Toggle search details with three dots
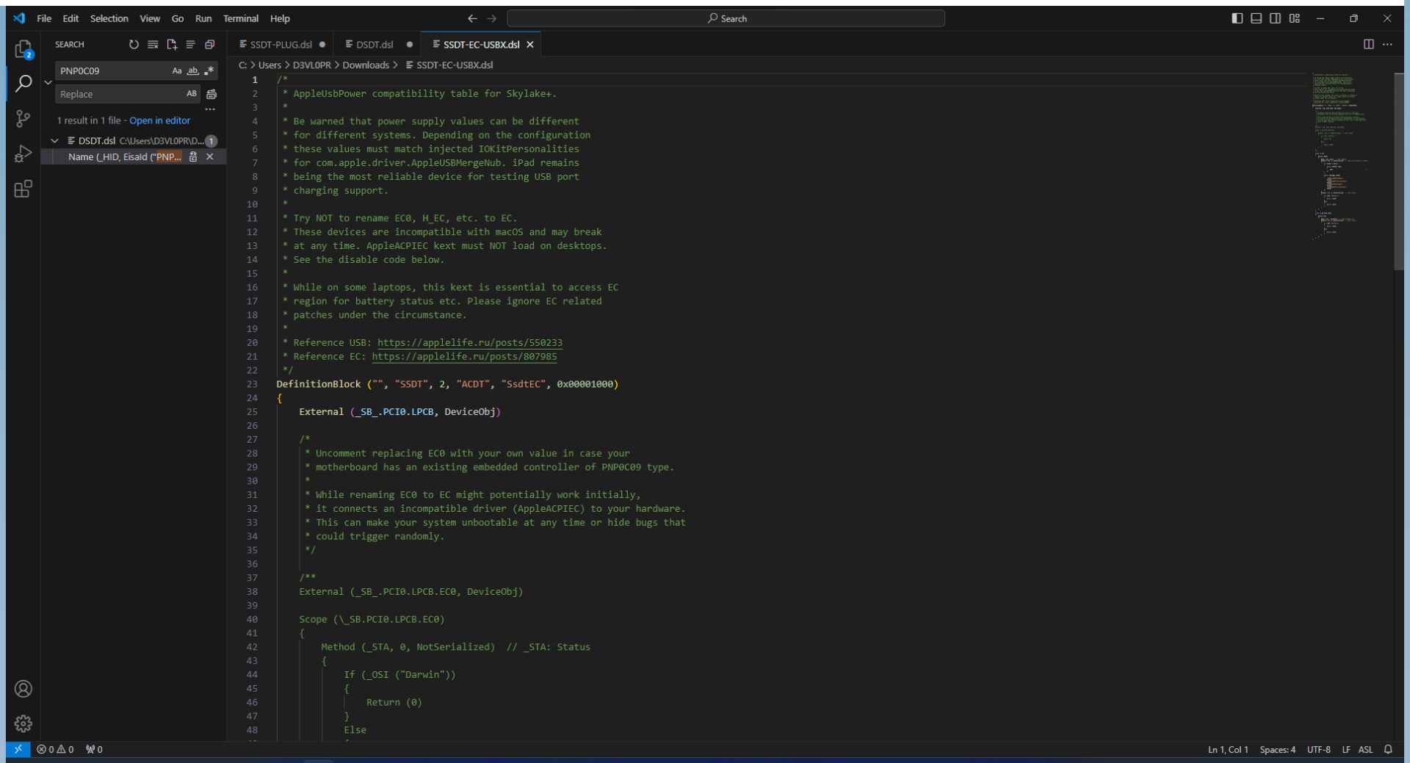The width and height of the screenshot is (1410, 763). coord(210,109)
